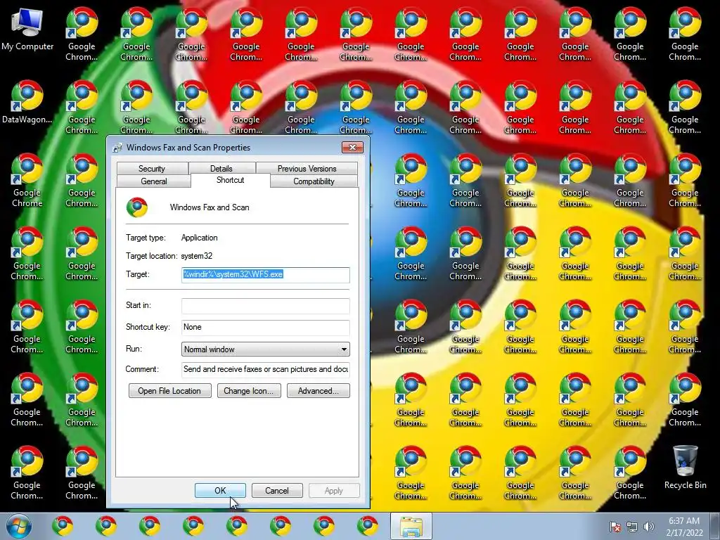This screenshot has width=720, height=540.
Task: Select the DataWagon desktop shortcut
Action: pos(27,102)
